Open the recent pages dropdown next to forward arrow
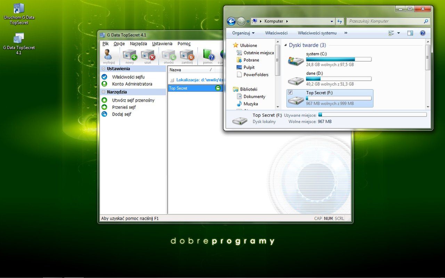Viewport: 445px width, 278px height. [248, 21]
